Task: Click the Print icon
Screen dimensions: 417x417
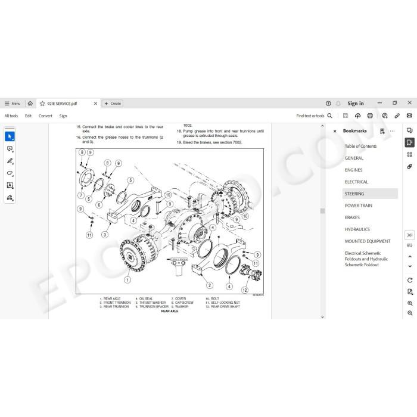Action: click(x=370, y=116)
